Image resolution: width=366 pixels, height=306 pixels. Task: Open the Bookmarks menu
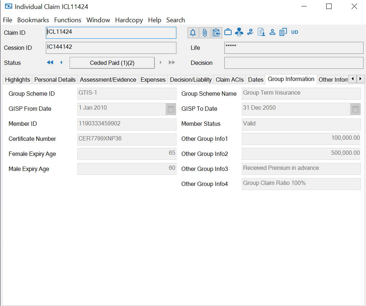point(33,20)
